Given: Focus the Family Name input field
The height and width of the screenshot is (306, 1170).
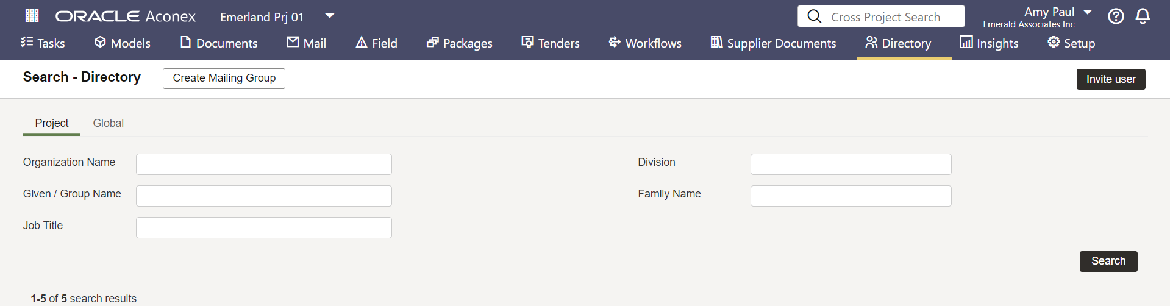Looking at the screenshot, I should coord(851,196).
